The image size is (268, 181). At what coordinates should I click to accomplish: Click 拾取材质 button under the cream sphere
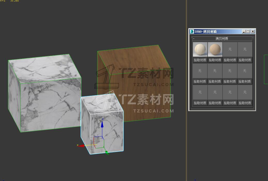[200, 60]
